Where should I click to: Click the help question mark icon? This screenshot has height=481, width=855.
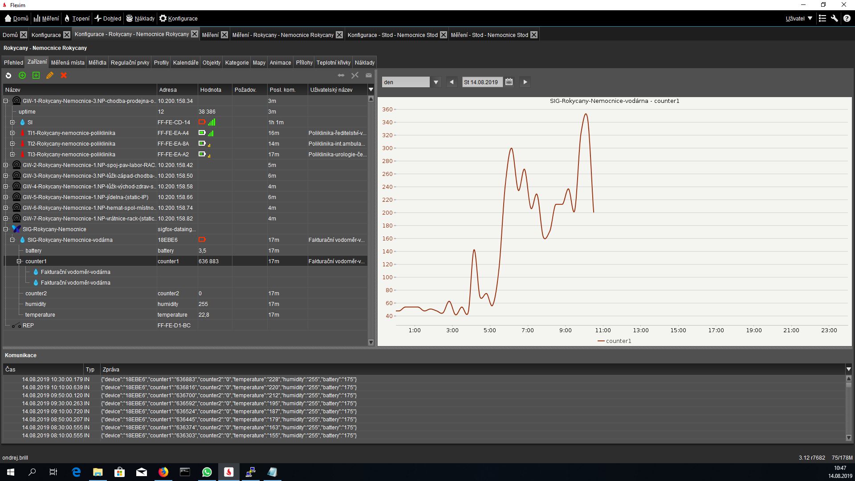(x=847, y=18)
